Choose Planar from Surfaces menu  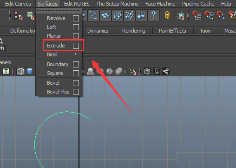(54, 36)
